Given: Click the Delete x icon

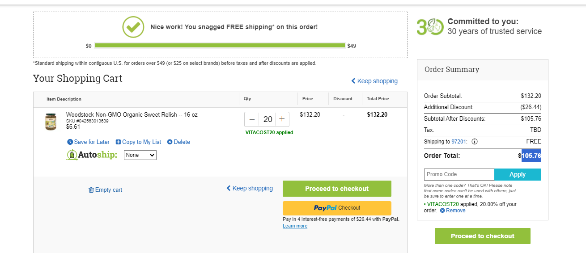Looking at the screenshot, I should click(x=170, y=142).
